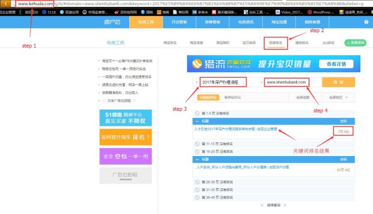The width and height of the screenshot is (373, 214).
Task: Click the keyword field with 2017年深户办理流程
Action: coord(223,82)
